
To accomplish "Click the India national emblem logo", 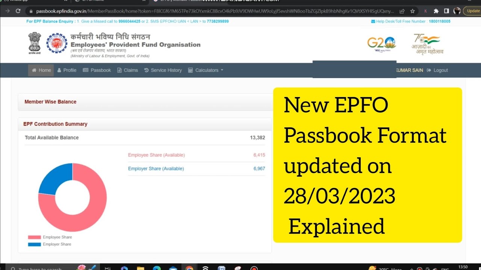I will click(x=35, y=43).
